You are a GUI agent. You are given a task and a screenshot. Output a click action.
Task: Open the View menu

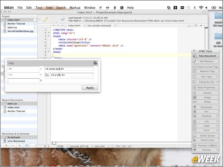[x=49, y=8]
